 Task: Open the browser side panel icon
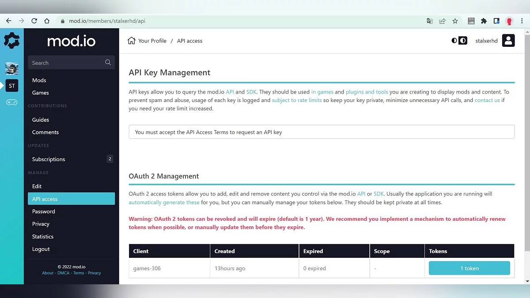(496, 21)
